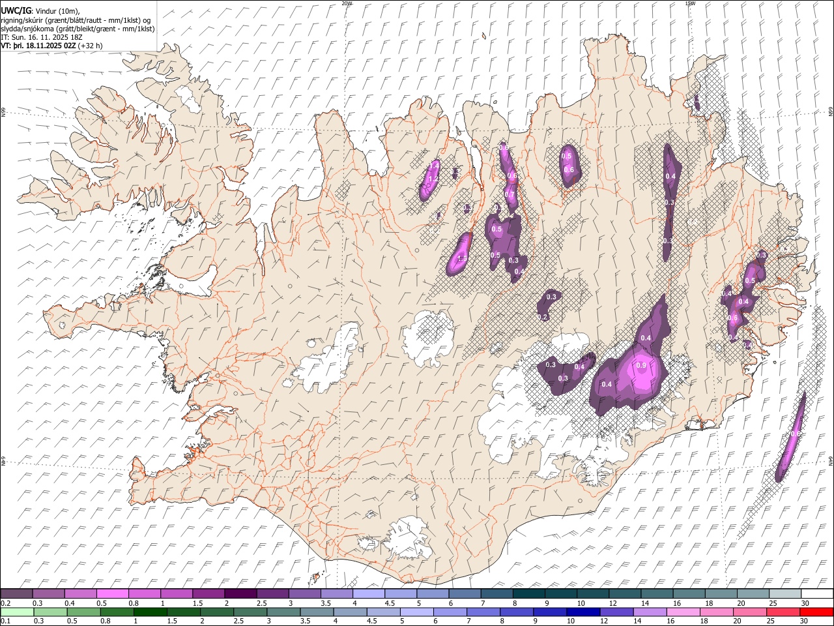The width and height of the screenshot is (834, 626).
Task: Select the dark teal snow swatch between 8 and 9
Action: tap(528, 593)
